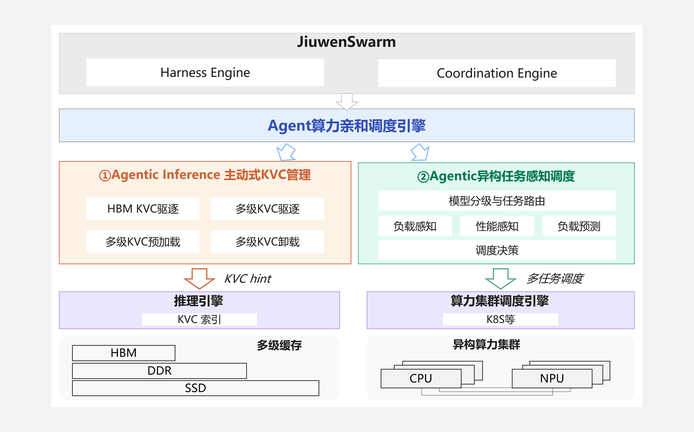This screenshot has width=694, height=432.
Task: Select the 性能感知 box
Action: click(497, 226)
